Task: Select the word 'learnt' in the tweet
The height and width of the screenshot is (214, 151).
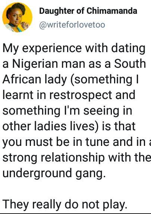Action: [18, 95]
